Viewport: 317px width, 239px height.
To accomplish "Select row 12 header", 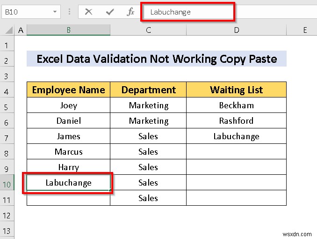I will [x=7, y=213].
